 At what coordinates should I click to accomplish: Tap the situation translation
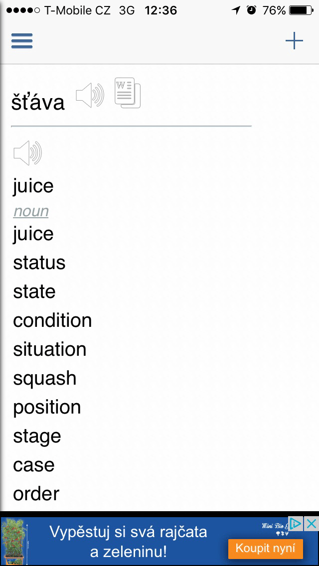pos(50,349)
